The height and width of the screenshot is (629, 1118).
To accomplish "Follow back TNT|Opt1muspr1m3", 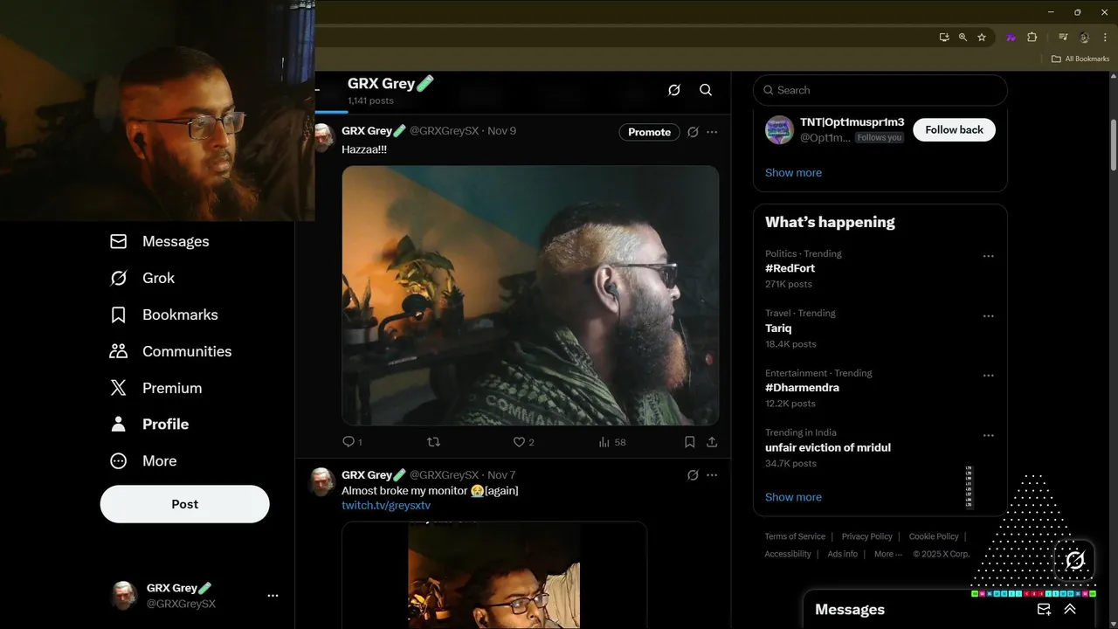I will pos(954,129).
